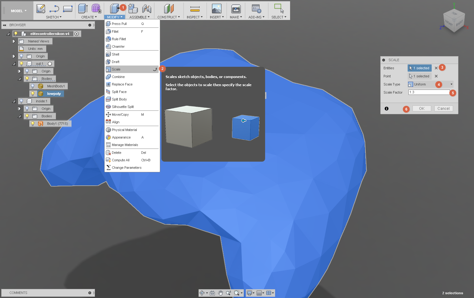This screenshot has height=298, width=474.
Task: Expand the COMMENTS panel plus button
Action: (x=90, y=293)
